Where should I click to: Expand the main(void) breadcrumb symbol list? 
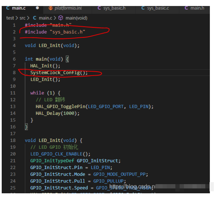(x=76, y=18)
